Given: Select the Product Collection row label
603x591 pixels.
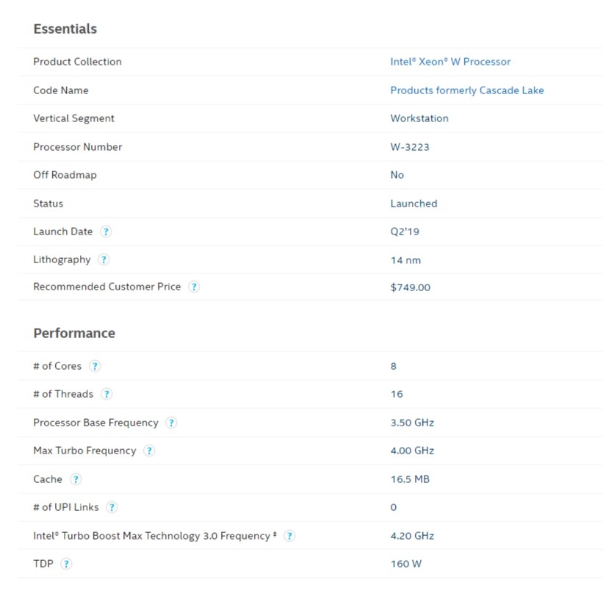Looking at the screenshot, I should click(77, 62).
